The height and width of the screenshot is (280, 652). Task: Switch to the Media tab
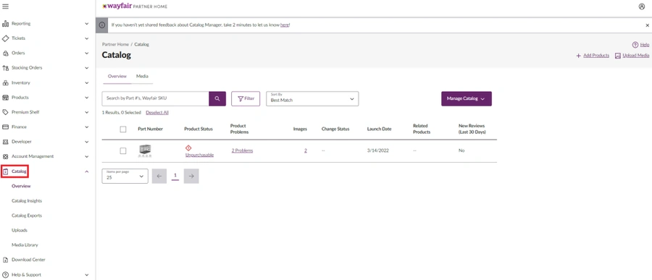[142, 77]
